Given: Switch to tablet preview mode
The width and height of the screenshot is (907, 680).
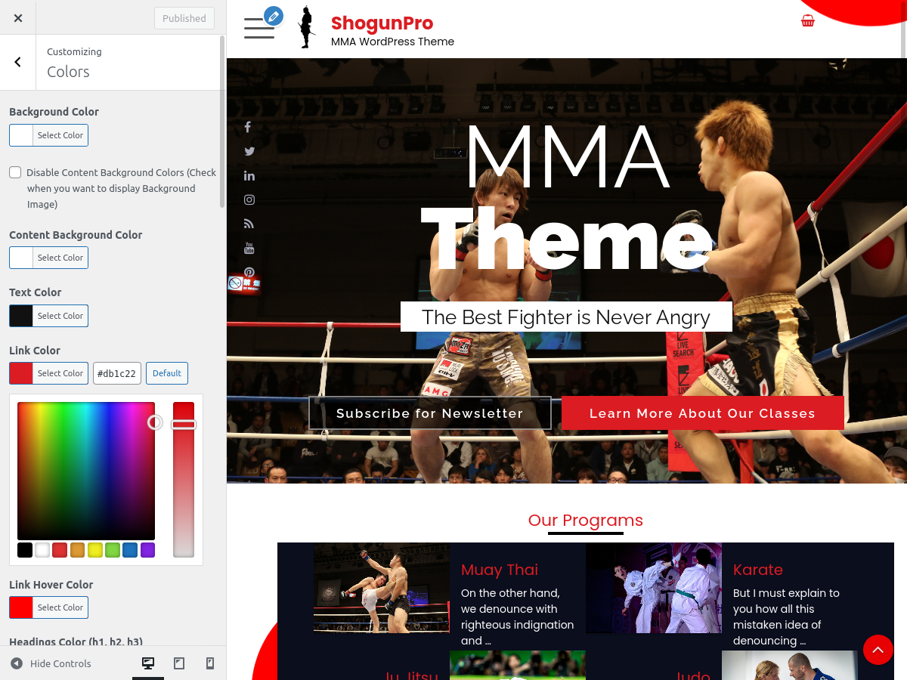Looking at the screenshot, I should coord(179,663).
